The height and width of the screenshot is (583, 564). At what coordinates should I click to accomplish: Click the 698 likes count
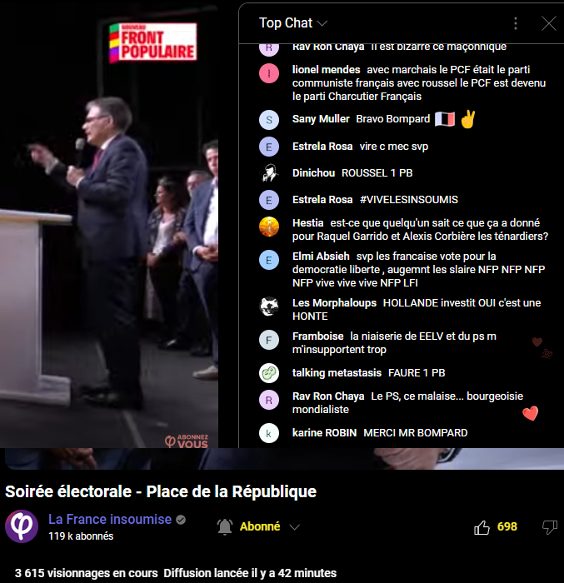(x=507, y=526)
